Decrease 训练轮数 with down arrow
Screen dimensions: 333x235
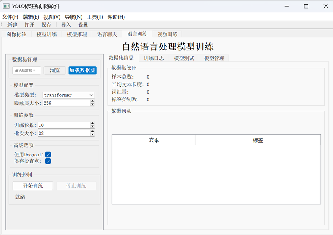pos(92,126)
